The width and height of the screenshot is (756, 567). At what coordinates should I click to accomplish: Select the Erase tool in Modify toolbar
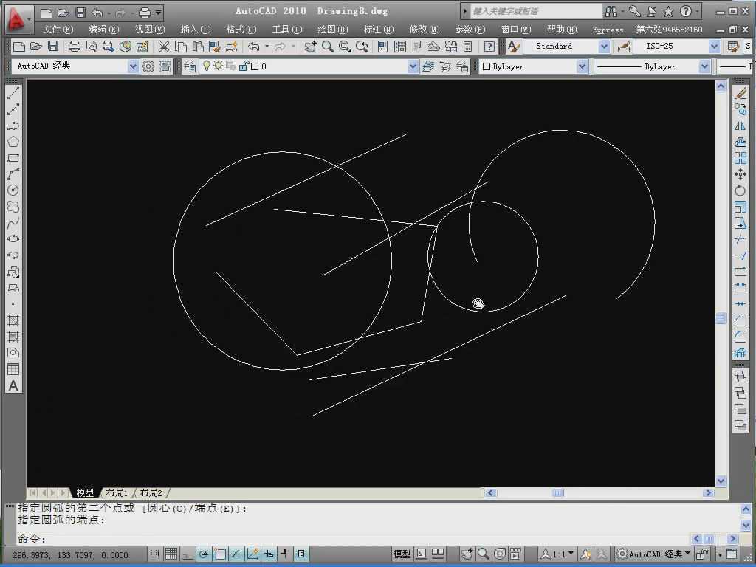(740, 93)
